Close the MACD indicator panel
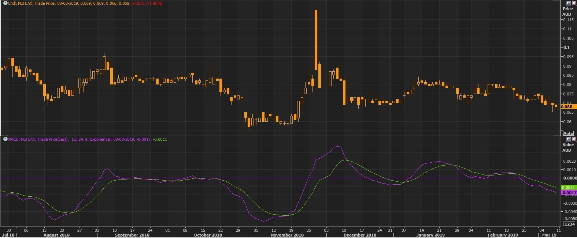 pyautogui.click(x=574, y=139)
